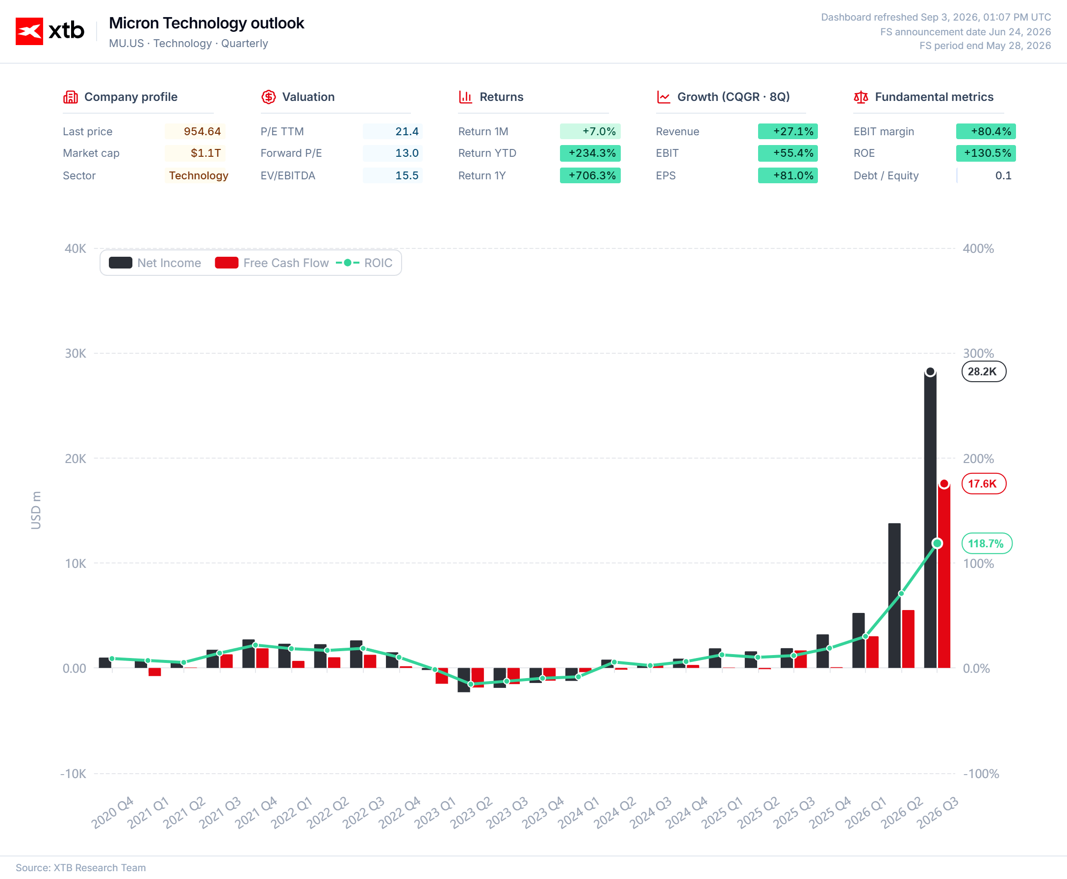The width and height of the screenshot is (1067, 879).
Task: Click the Growth line chart icon
Action: coord(663,97)
